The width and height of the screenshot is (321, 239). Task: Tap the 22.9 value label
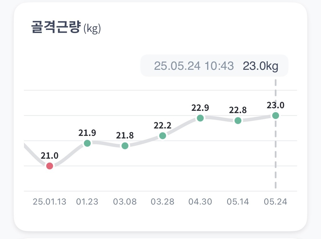(x=200, y=108)
